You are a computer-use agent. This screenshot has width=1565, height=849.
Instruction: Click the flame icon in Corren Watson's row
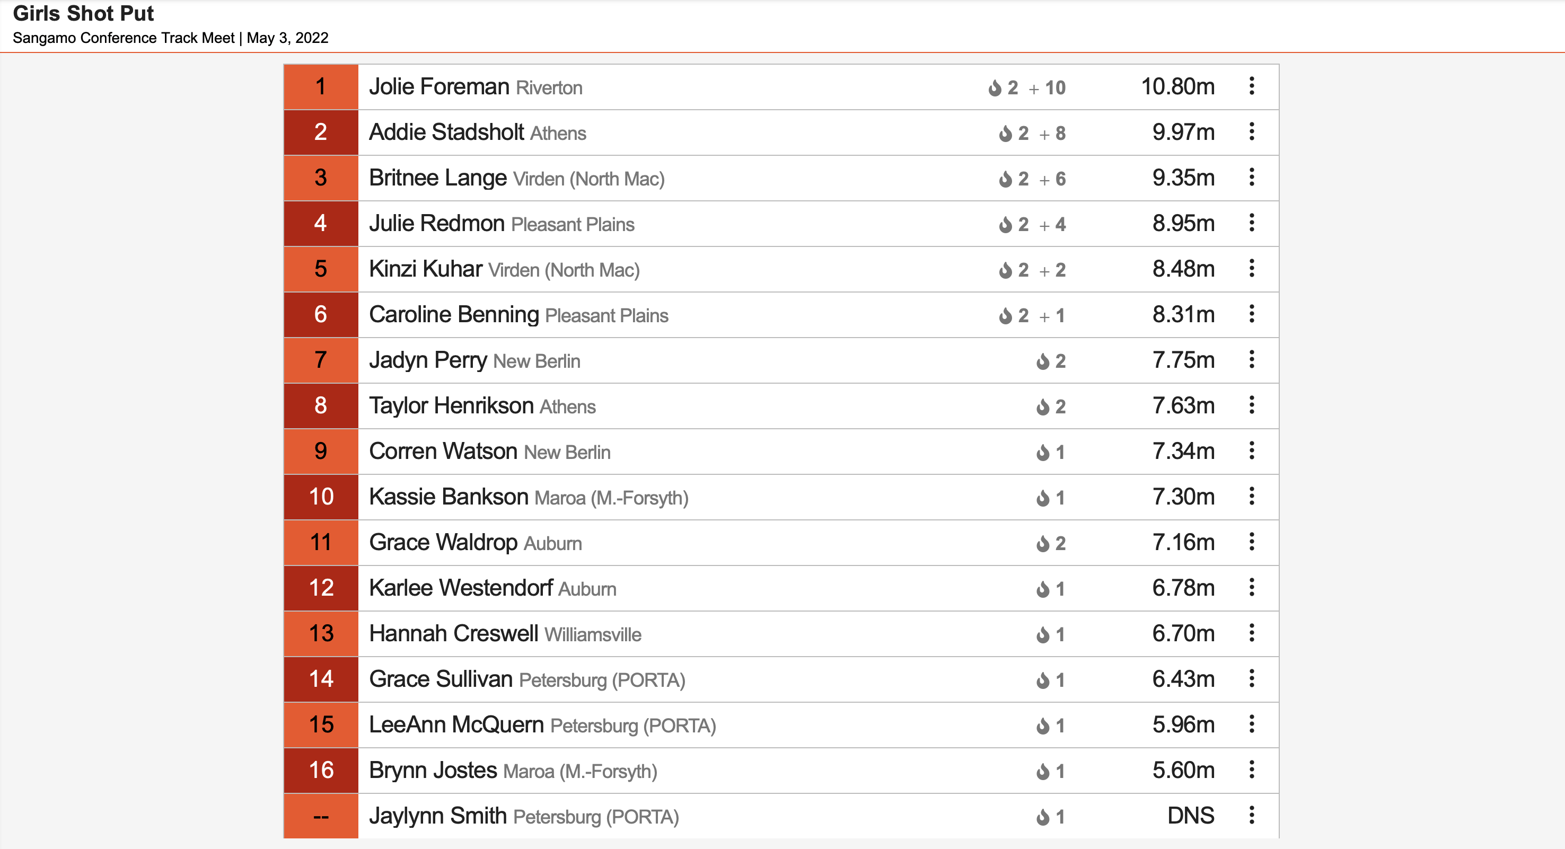(x=1042, y=452)
